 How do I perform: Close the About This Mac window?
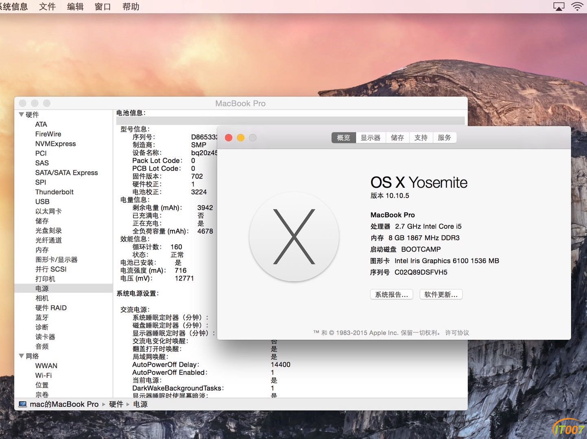pyautogui.click(x=229, y=138)
